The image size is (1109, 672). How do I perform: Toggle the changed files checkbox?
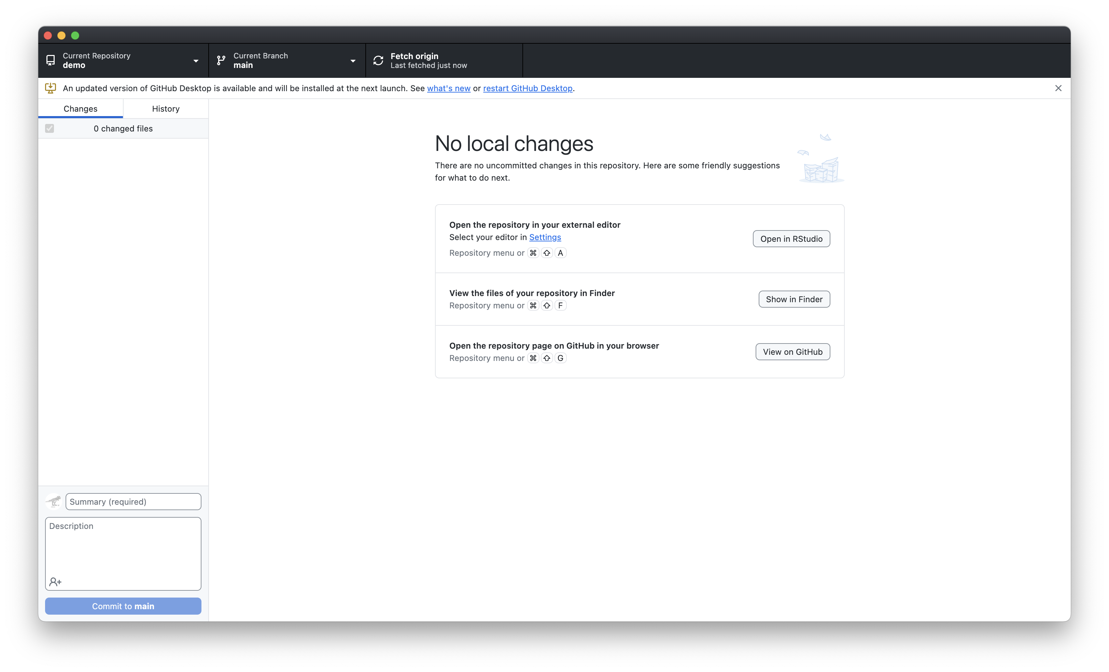(50, 129)
